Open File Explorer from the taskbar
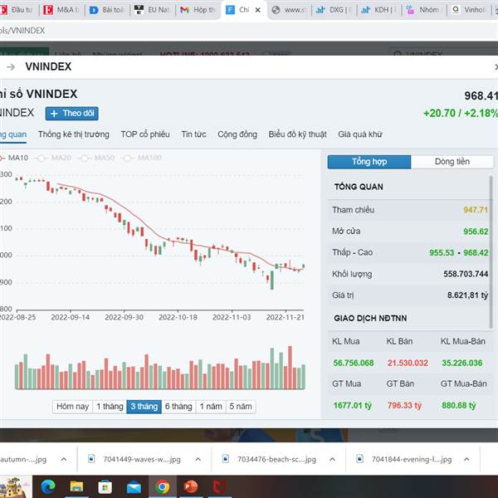 [x=76, y=486]
